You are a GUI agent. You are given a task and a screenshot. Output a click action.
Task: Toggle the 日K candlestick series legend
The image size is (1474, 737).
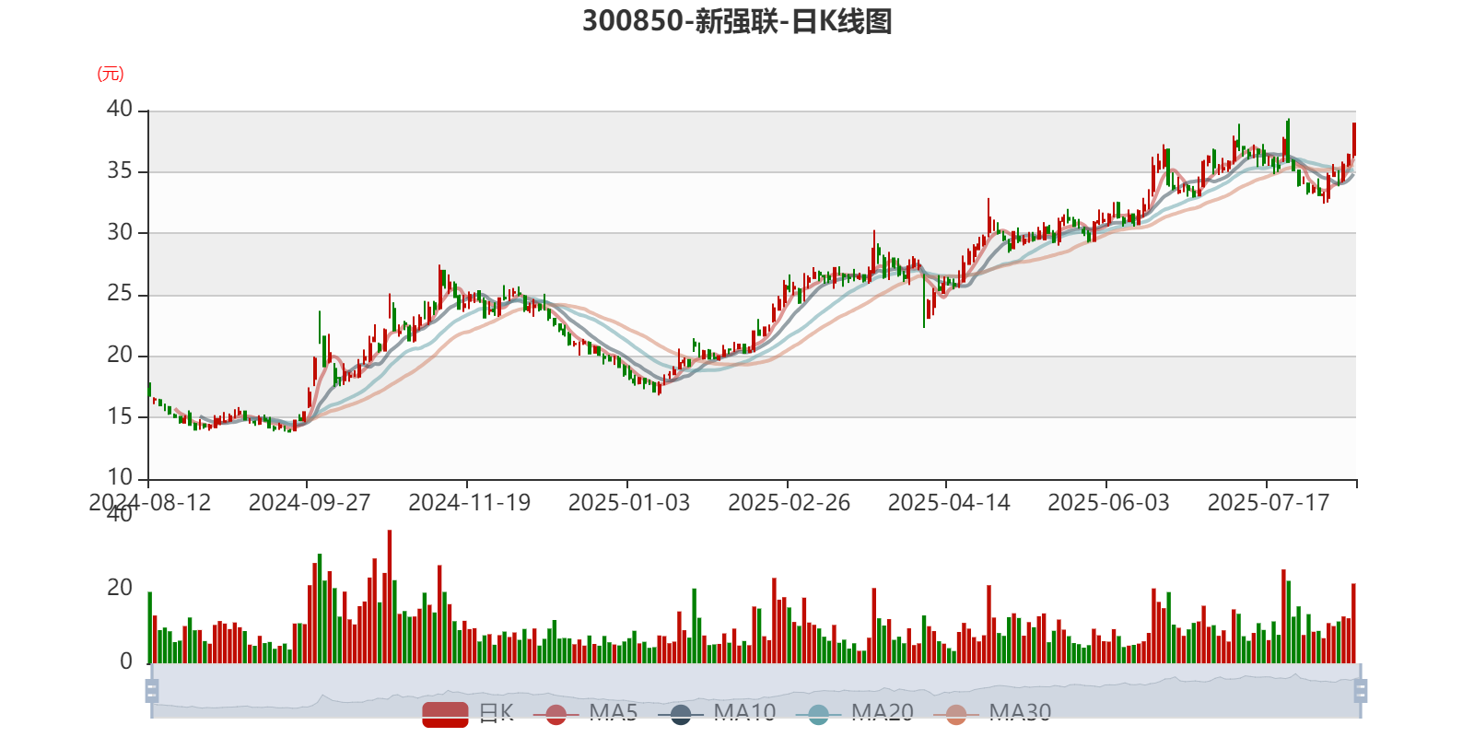[468, 713]
